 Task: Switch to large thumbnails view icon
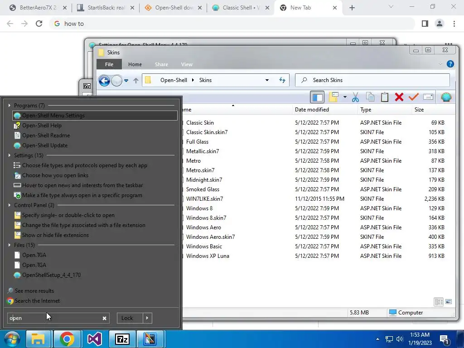pyautogui.click(x=449, y=301)
